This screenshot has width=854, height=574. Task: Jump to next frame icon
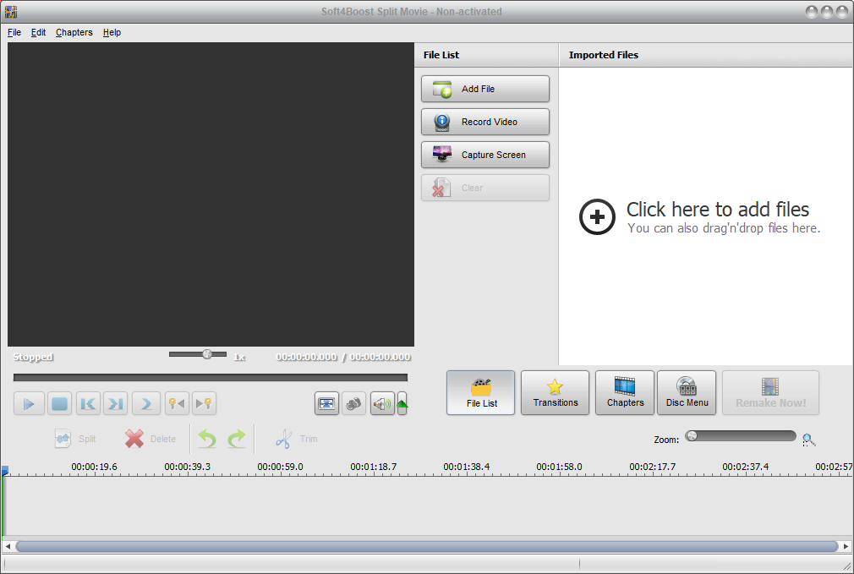pos(115,403)
